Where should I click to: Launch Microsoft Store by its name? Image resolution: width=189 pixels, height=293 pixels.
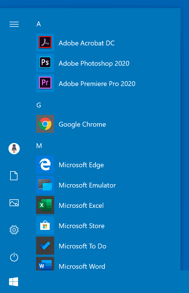(82, 226)
